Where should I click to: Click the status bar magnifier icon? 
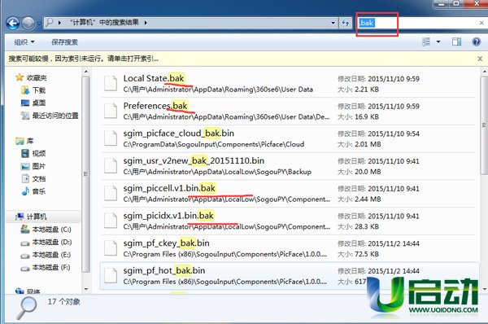pos(26,307)
